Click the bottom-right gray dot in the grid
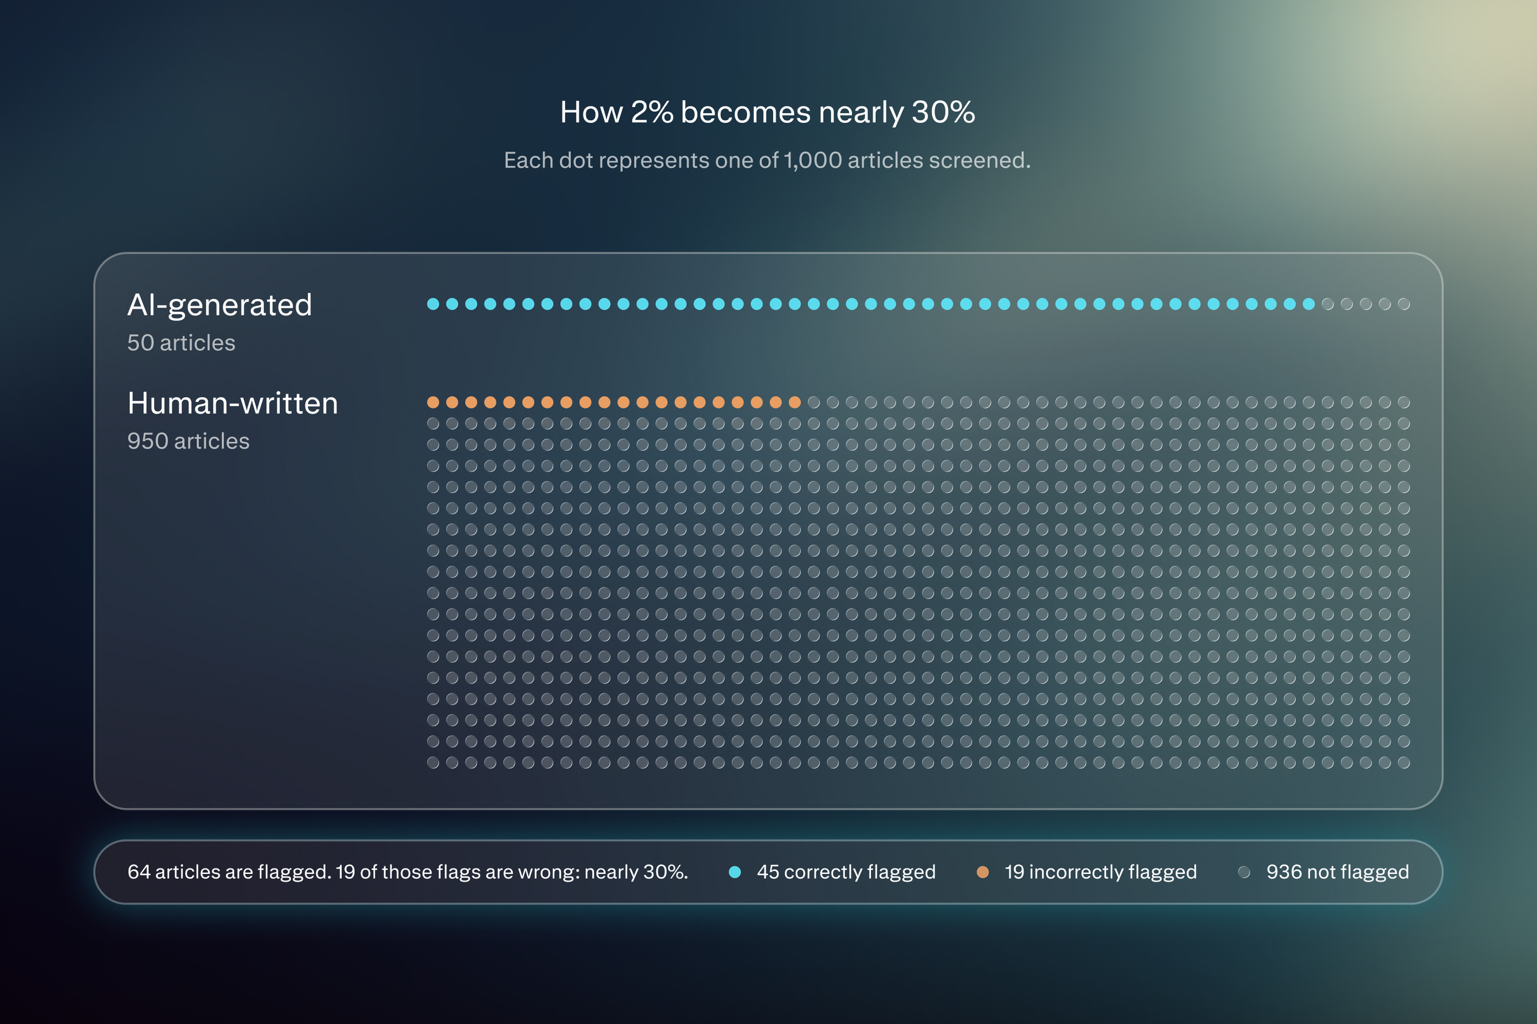 pyautogui.click(x=1404, y=763)
